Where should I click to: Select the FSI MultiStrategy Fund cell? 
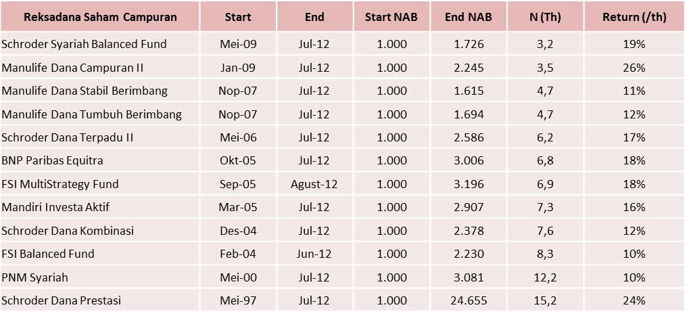60,184
